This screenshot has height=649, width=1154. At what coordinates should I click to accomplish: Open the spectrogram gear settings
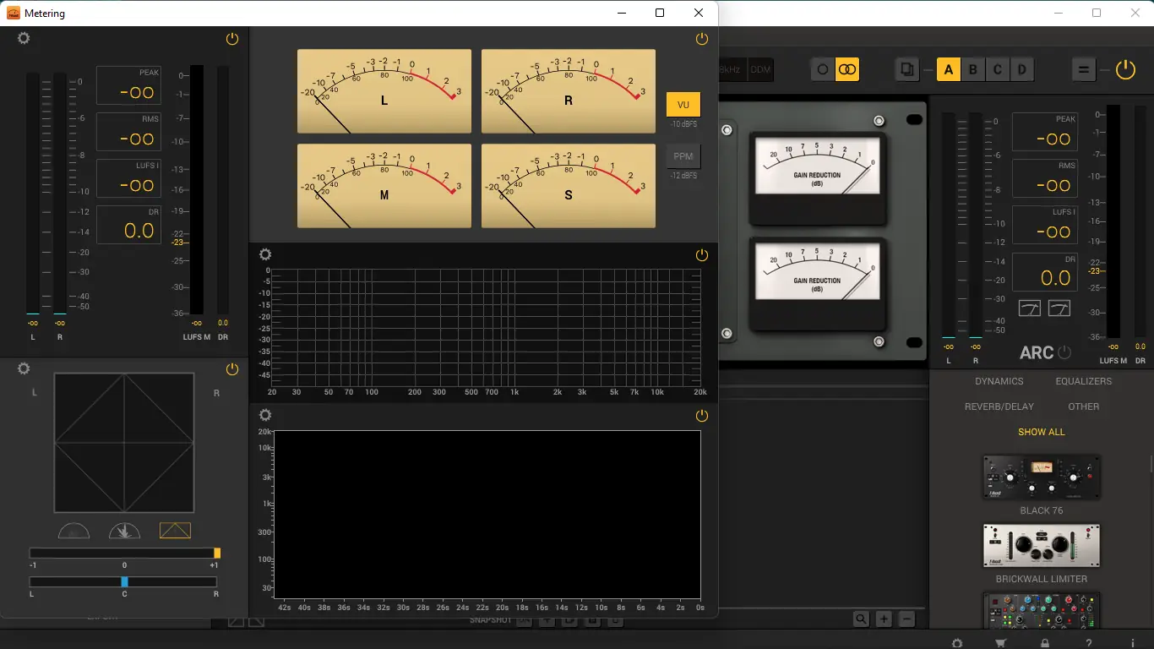(265, 415)
